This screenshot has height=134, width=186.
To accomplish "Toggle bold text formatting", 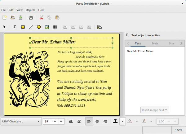I will tap(71, 121).
